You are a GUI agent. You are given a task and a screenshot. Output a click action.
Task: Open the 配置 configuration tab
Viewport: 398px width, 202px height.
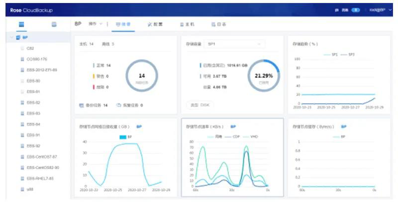pyautogui.click(x=155, y=24)
